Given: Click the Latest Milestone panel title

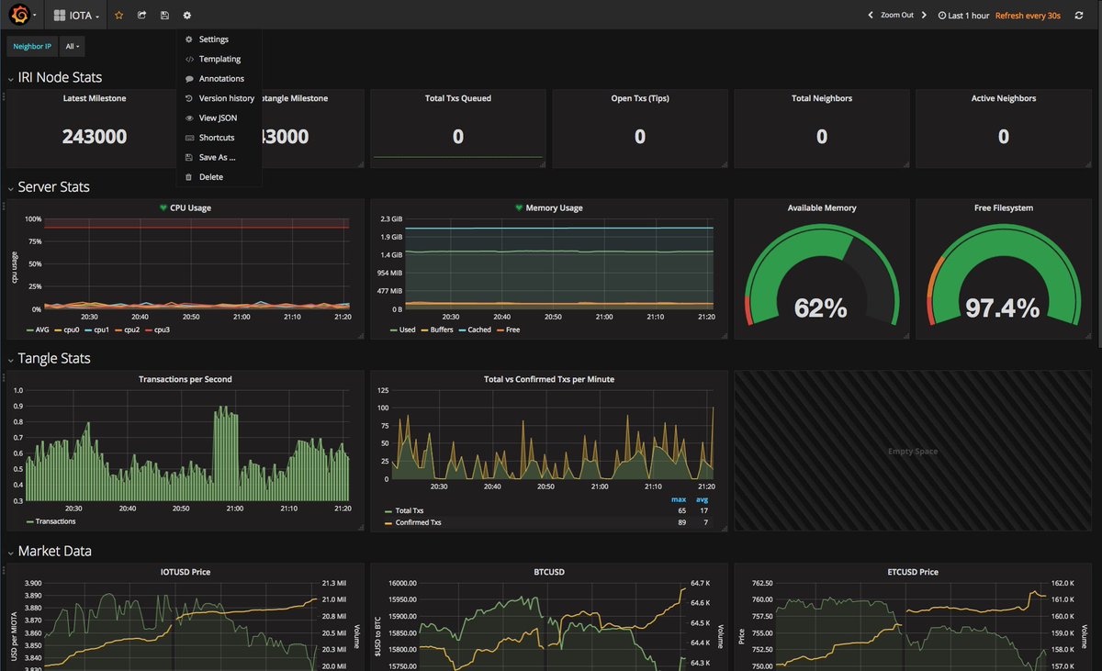Looking at the screenshot, I should 95,98.
